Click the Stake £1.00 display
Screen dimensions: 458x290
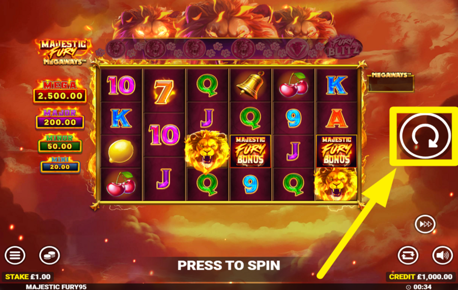coord(28,277)
